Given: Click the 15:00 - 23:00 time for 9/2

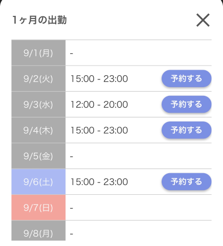Looking at the screenshot, I should click(99, 79).
